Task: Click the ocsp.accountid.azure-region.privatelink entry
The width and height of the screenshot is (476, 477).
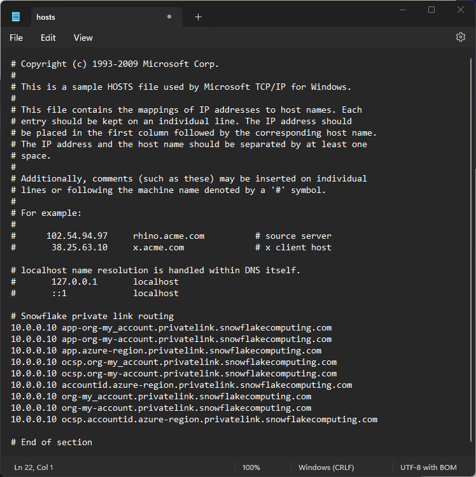Action: tap(194, 419)
